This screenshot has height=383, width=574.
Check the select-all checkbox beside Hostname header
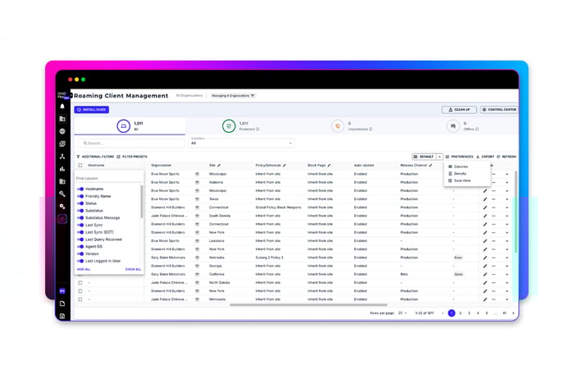click(80, 166)
